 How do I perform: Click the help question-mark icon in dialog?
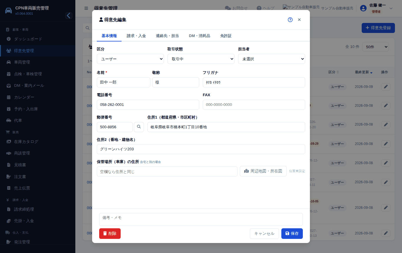pos(290,20)
